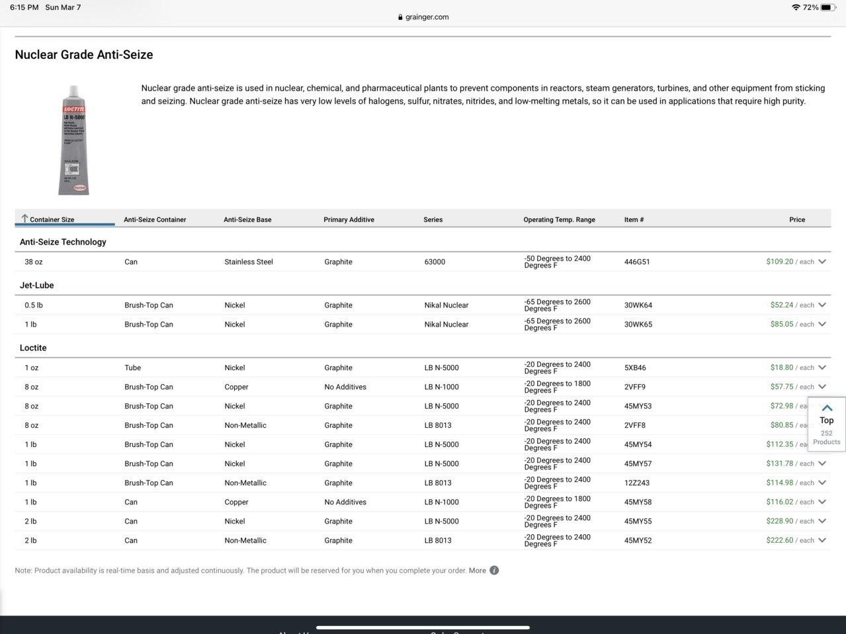
Task: Open the Loctite LB N-5000 tube image
Action: click(73, 140)
